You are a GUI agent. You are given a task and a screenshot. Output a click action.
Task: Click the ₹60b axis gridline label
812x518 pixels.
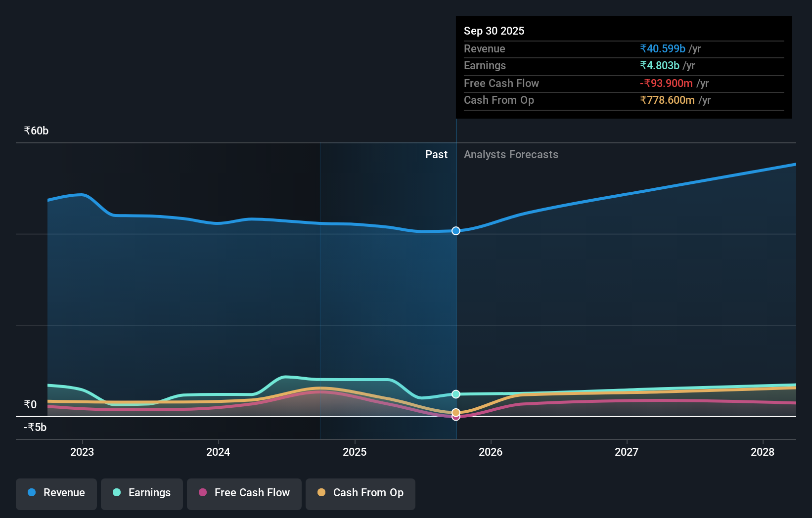36,130
